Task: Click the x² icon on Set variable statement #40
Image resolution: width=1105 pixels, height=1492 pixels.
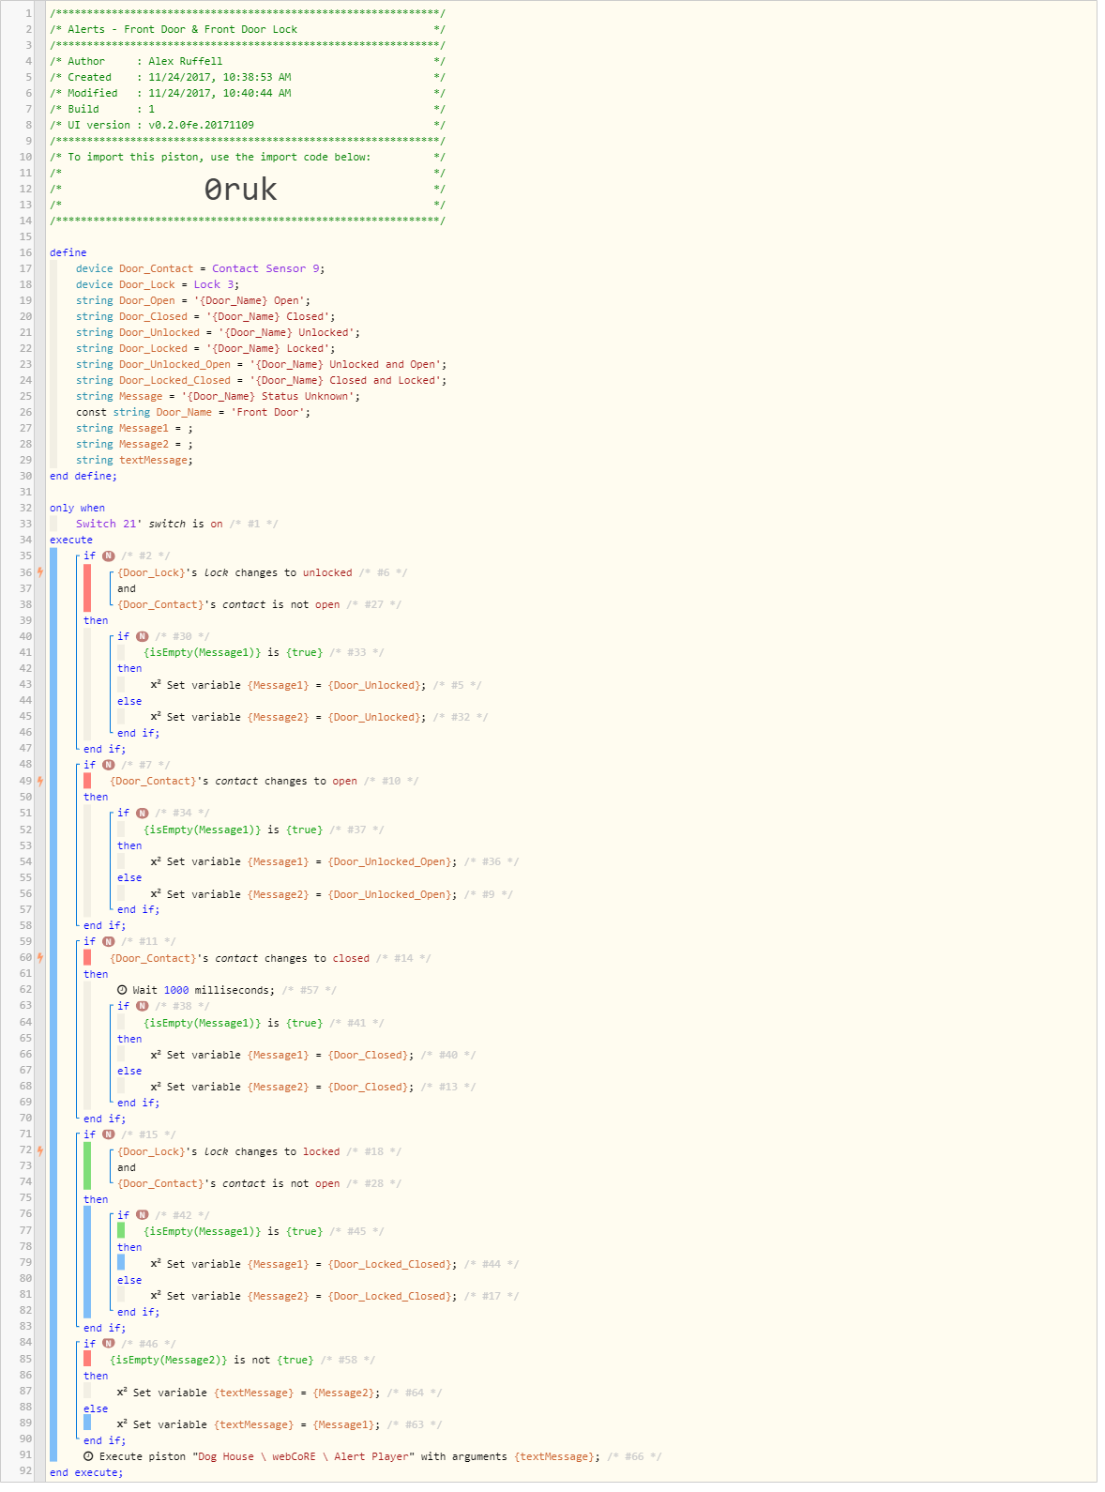Action: [x=156, y=1055]
